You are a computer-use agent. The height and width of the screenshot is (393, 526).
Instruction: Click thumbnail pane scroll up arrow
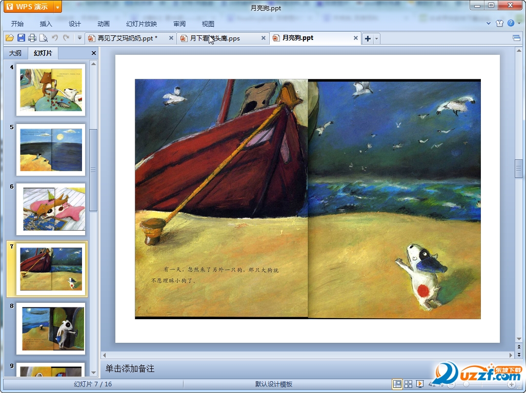click(x=94, y=64)
